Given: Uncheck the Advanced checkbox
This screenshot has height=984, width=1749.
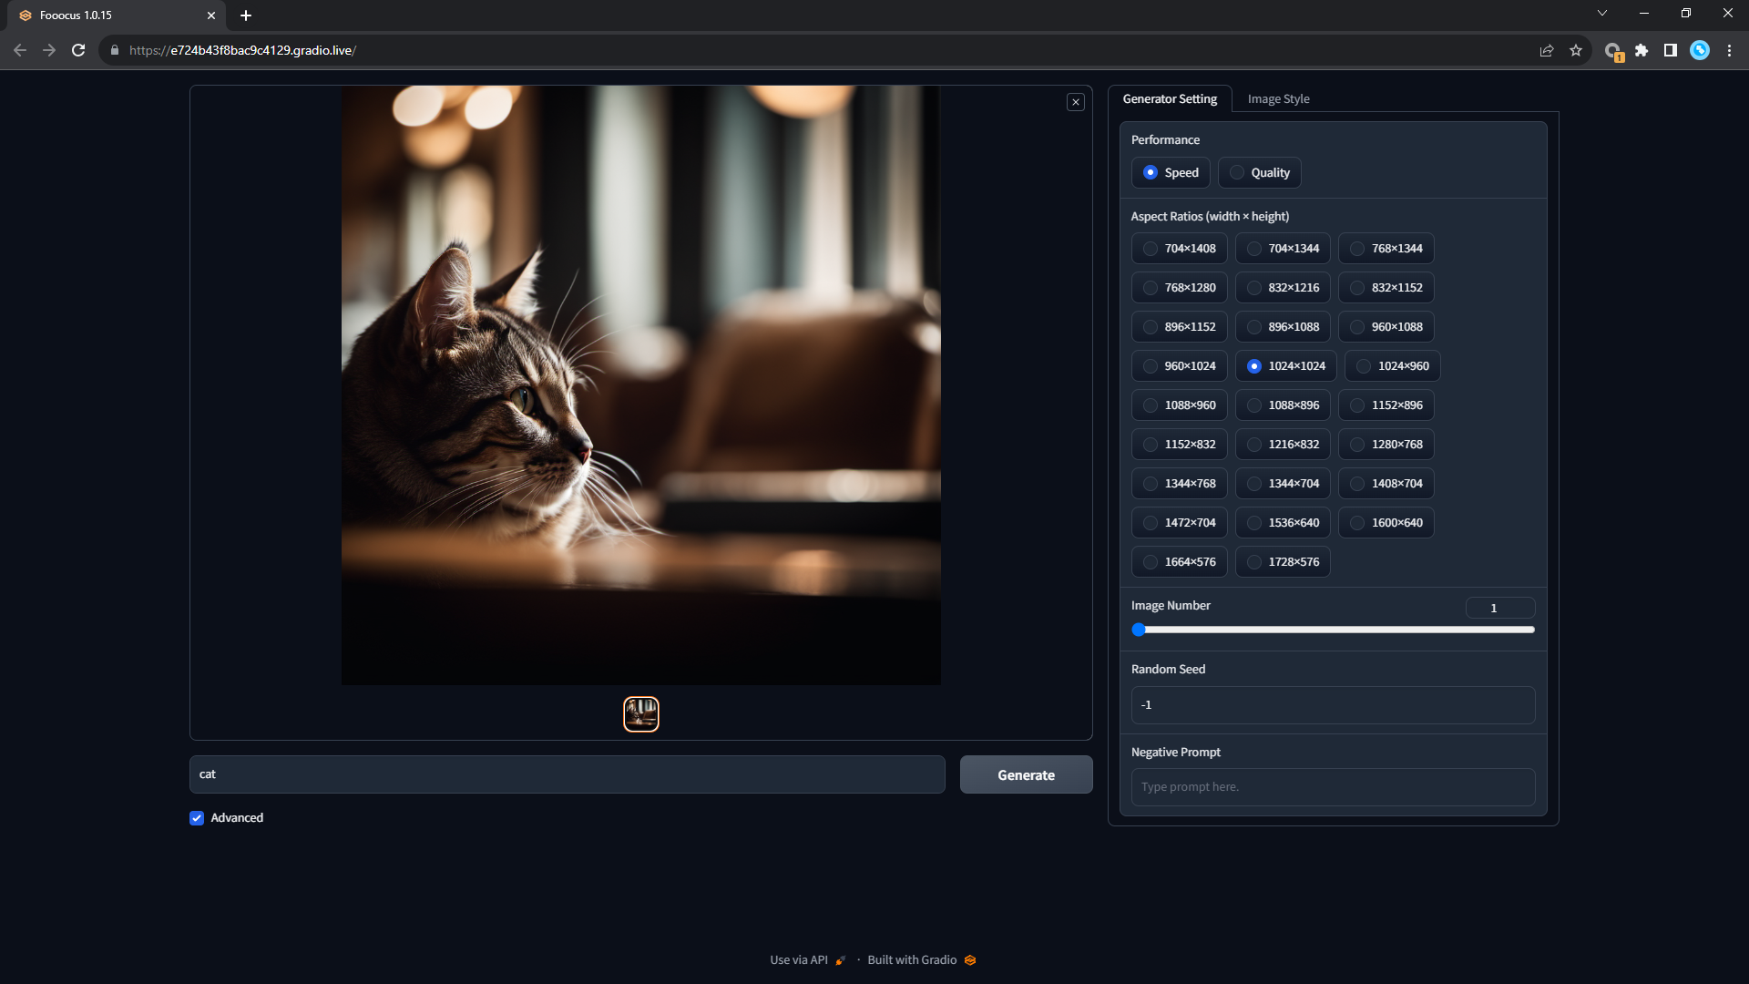Looking at the screenshot, I should click(x=196, y=817).
